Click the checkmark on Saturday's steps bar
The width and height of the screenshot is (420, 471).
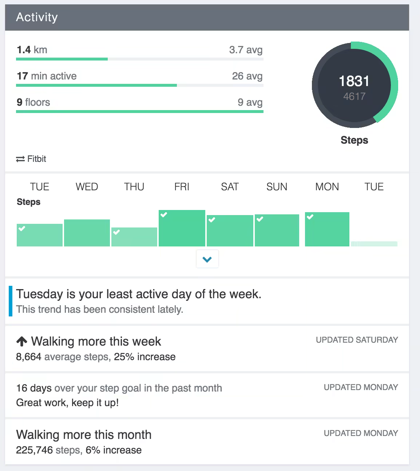212,220
